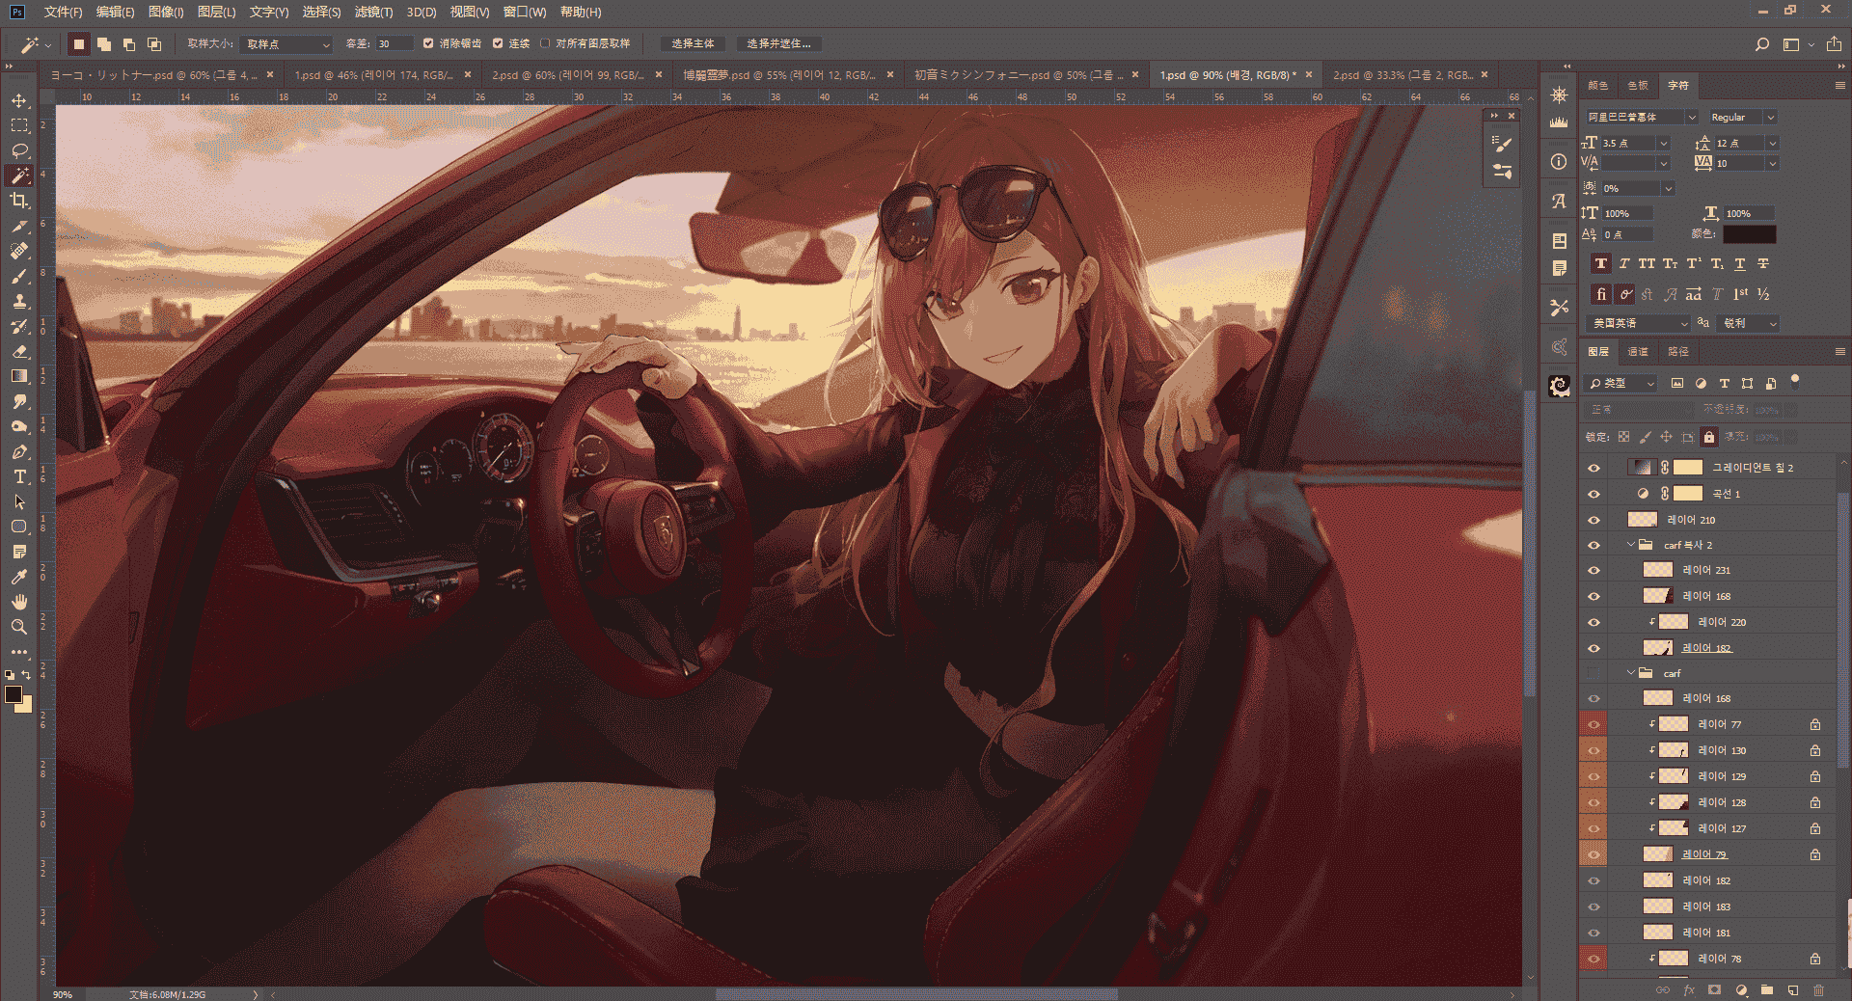This screenshot has width=1852, height=1001.
Task: Collapse the carf layer group
Action: click(1631, 673)
